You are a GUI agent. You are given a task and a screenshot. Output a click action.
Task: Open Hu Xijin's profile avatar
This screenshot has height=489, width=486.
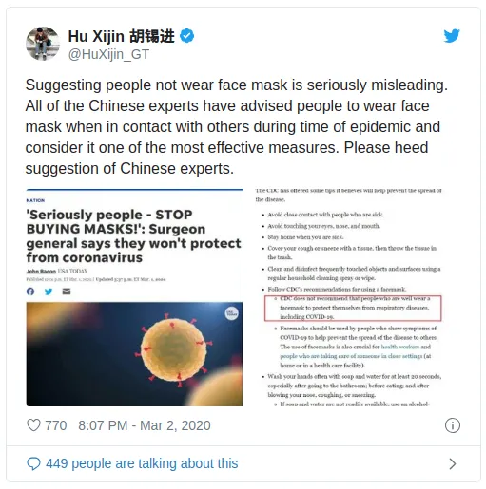(x=43, y=44)
